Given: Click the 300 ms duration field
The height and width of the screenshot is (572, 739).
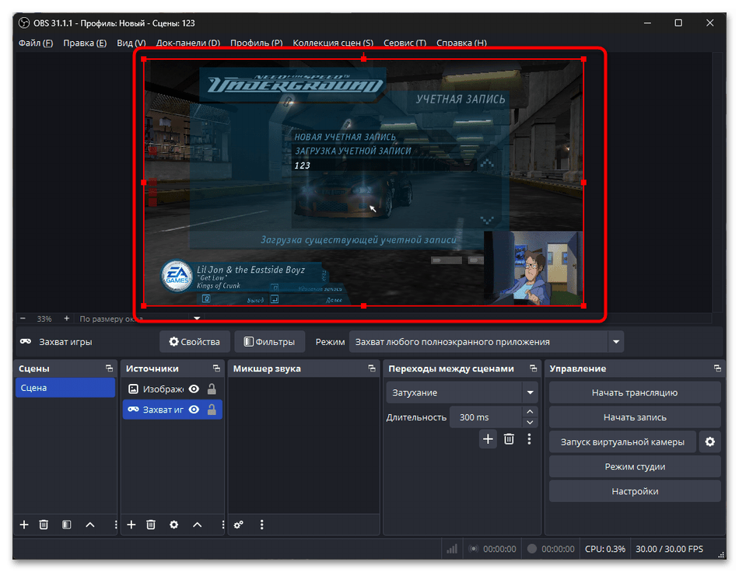Looking at the screenshot, I should (x=486, y=417).
